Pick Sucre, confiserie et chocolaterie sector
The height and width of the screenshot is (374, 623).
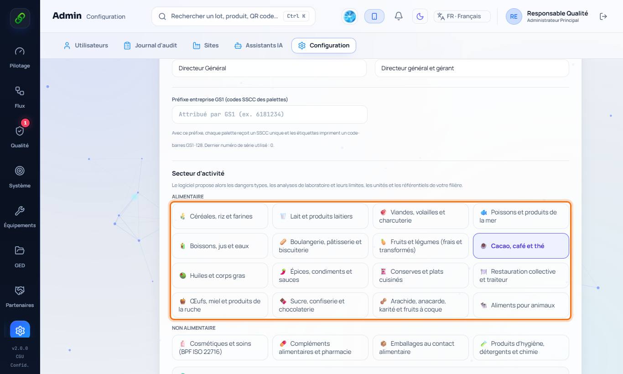pyautogui.click(x=320, y=305)
